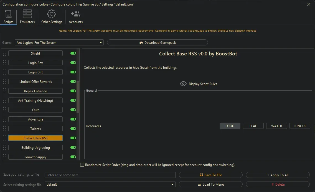Viewport: 315px width, 192px height.
Task: Disable the Talents script toggle
Action: (73, 129)
